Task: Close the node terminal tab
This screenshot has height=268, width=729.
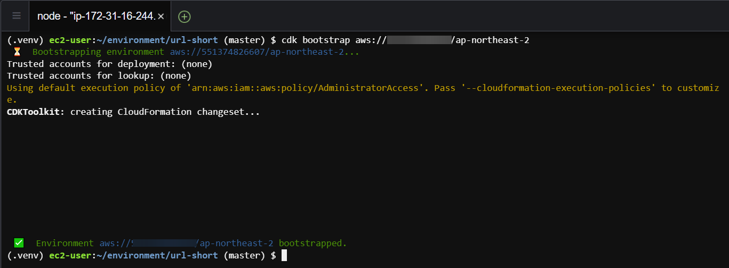Action: (161, 16)
